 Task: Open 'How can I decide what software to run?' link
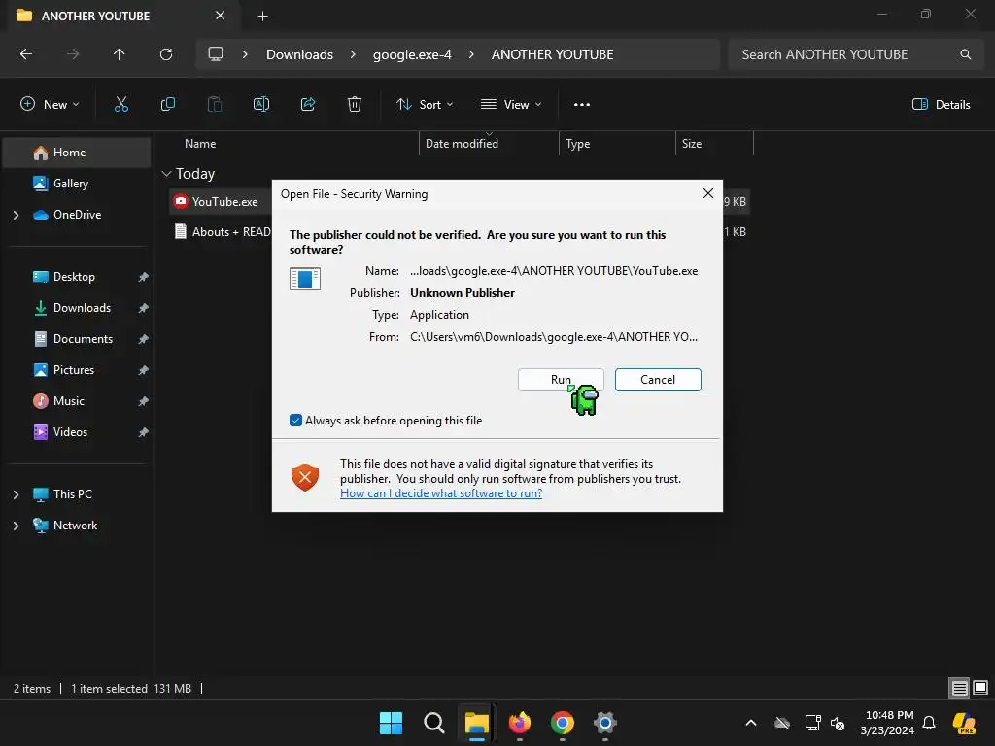pos(441,492)
